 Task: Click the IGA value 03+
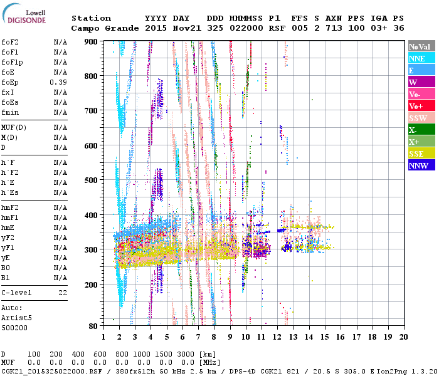379,28
